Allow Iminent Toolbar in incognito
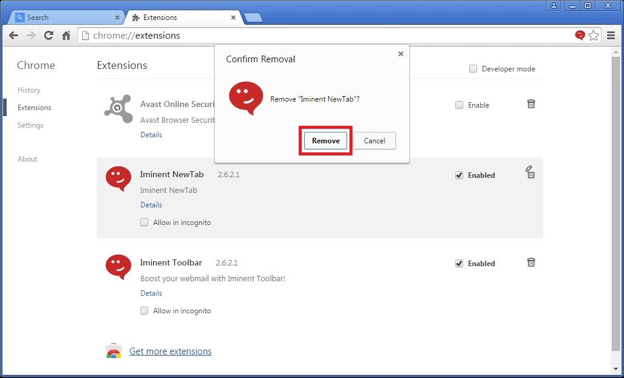This screenshot has width=624, height=378. coord(144,311)
